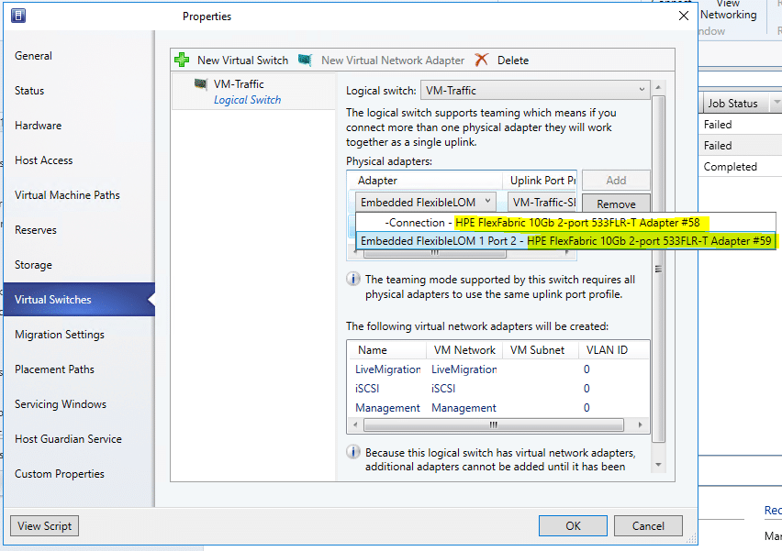Click the details pane scroll-up arrow
782x551 pixels.
click(658, 87)
